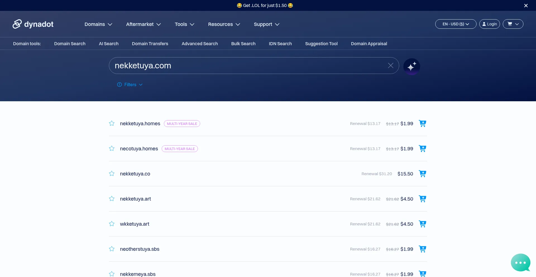Viewport: 536px width, 277px height.
Task: Toggle favorite star for wkketuya.art
Action: [112, 224]
